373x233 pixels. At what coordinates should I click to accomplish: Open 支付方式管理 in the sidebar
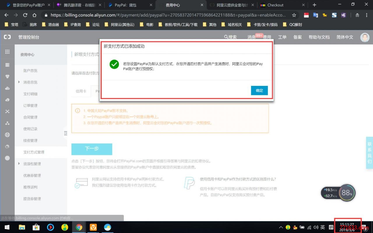point(34,152)
